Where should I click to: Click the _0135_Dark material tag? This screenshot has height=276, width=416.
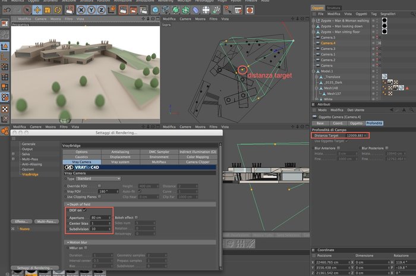(x=390, y=82)
